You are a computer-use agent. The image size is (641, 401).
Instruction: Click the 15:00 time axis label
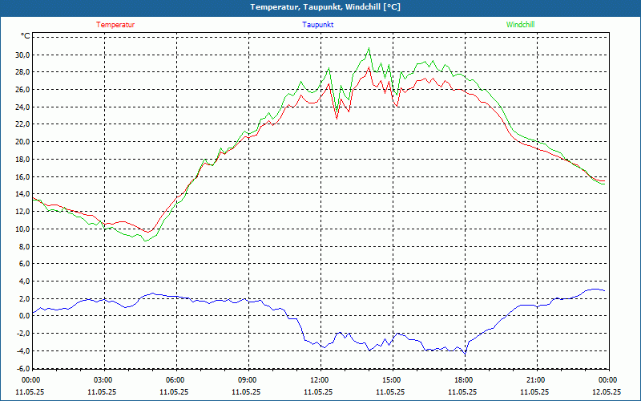click(392, 380)
